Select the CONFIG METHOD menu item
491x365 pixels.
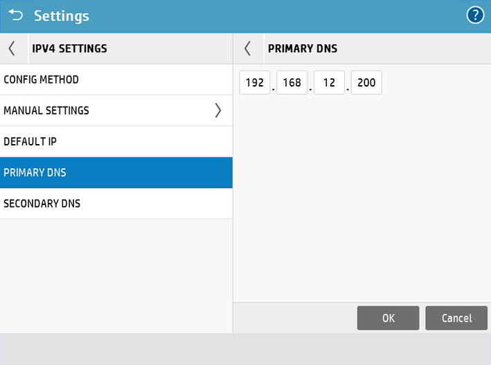[116, 80]
